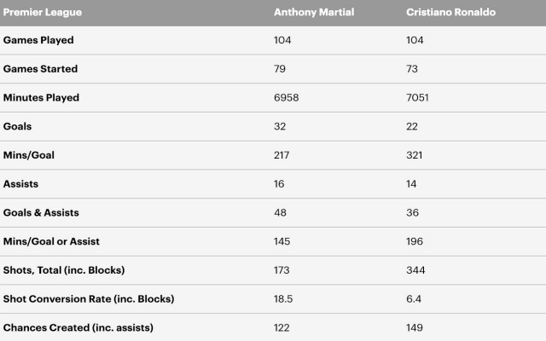This screenshot has height=341, width=546.
Task: Click Ronaldo's minutes played value 7051
Action: pyautogui.click(x=417, y=98)
